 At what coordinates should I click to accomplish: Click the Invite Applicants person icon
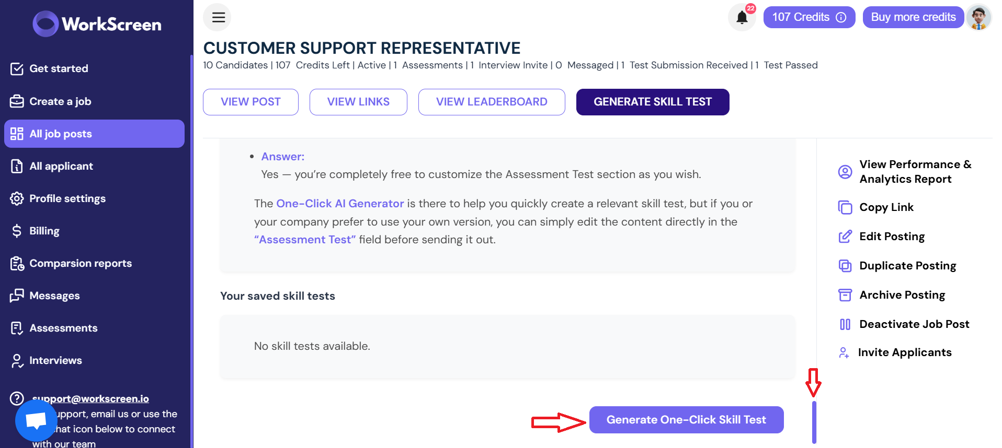[844, 352]
